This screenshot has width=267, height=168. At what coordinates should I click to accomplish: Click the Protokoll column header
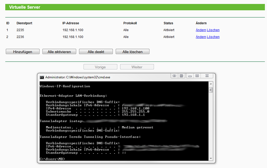click(x=130, y=23)
